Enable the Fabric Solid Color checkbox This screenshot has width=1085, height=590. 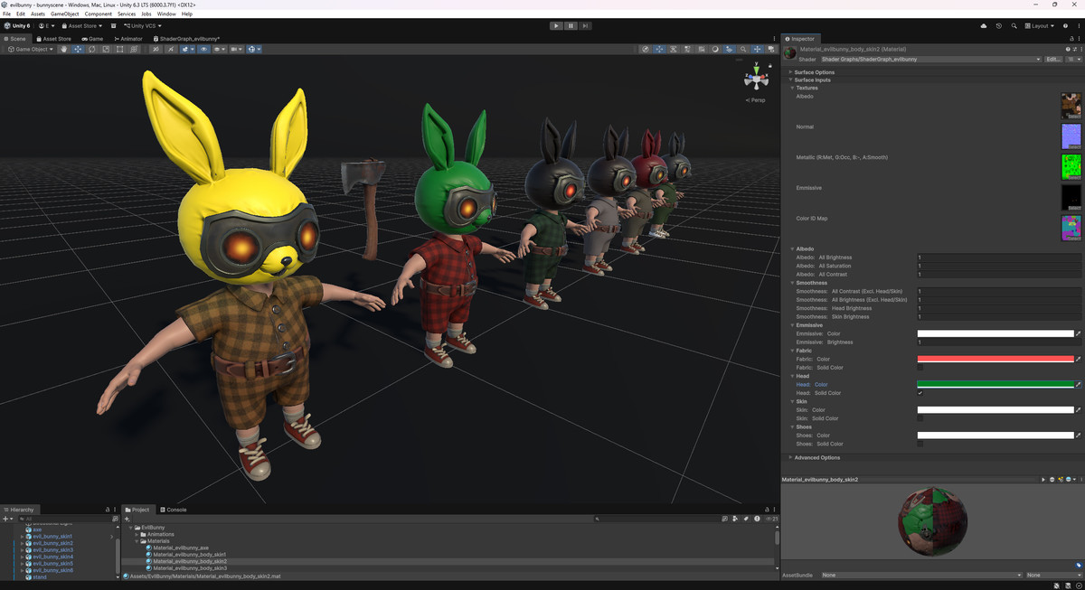click(x=920, y=368)
